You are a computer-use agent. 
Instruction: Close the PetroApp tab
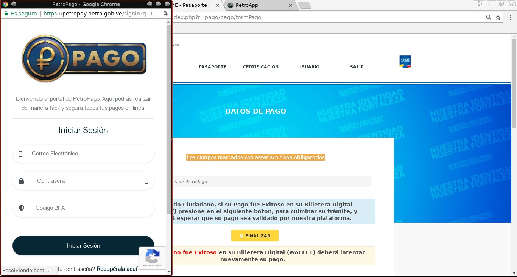point(291,6)
